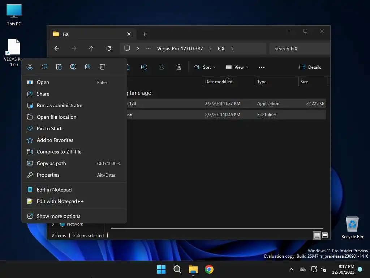
Task: Select the Application file row 22,225 KB
Action: pos(226,103)
